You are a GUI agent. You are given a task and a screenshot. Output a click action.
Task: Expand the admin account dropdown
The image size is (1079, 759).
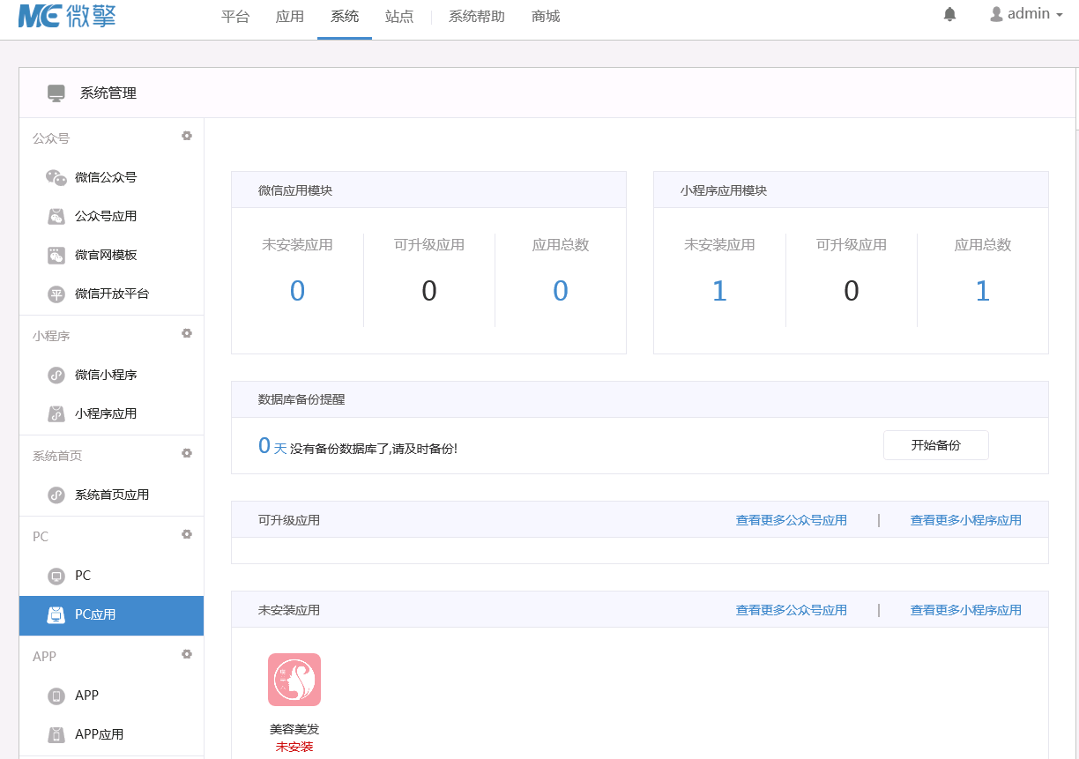[x=1025, y=13]
